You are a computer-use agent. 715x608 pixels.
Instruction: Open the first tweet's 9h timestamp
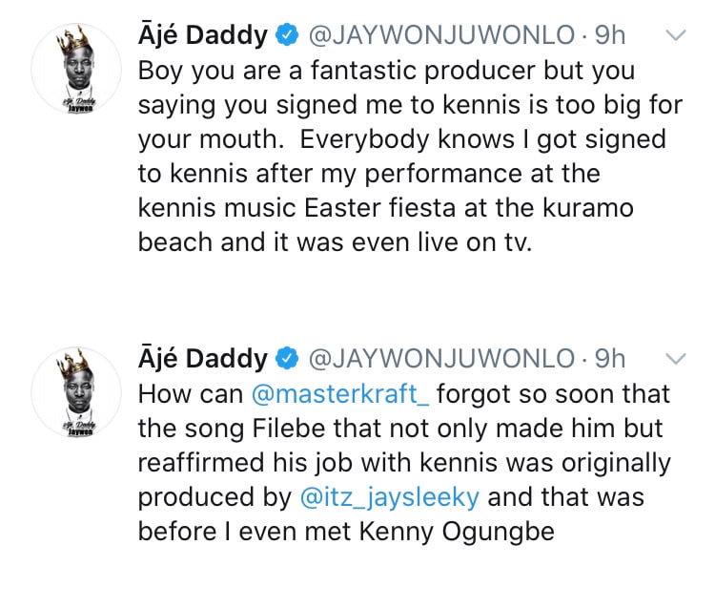610,37
